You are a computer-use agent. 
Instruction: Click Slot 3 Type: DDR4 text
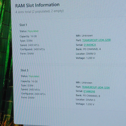tap(27, 85)
